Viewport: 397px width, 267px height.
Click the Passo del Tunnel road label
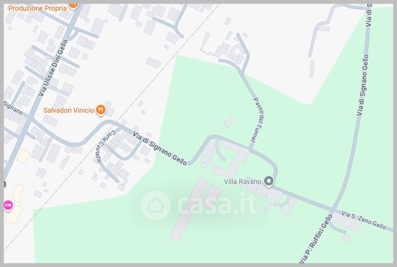pos(258,120)
